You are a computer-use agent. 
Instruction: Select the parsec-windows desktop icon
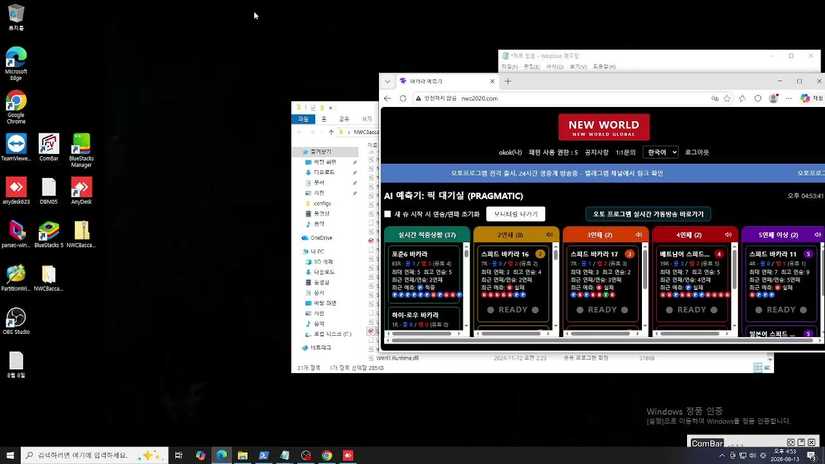pyautogui.click(x=16, y=234)
